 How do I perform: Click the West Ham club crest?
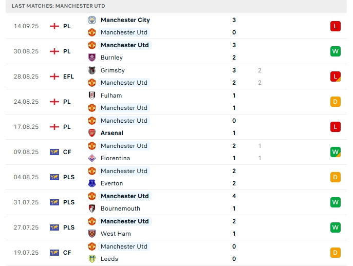click(x=92, y=234)
